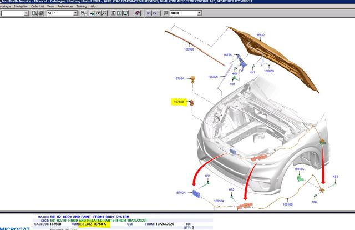
Task: Select callout HB1 label
Action: [x=232, y=84]
